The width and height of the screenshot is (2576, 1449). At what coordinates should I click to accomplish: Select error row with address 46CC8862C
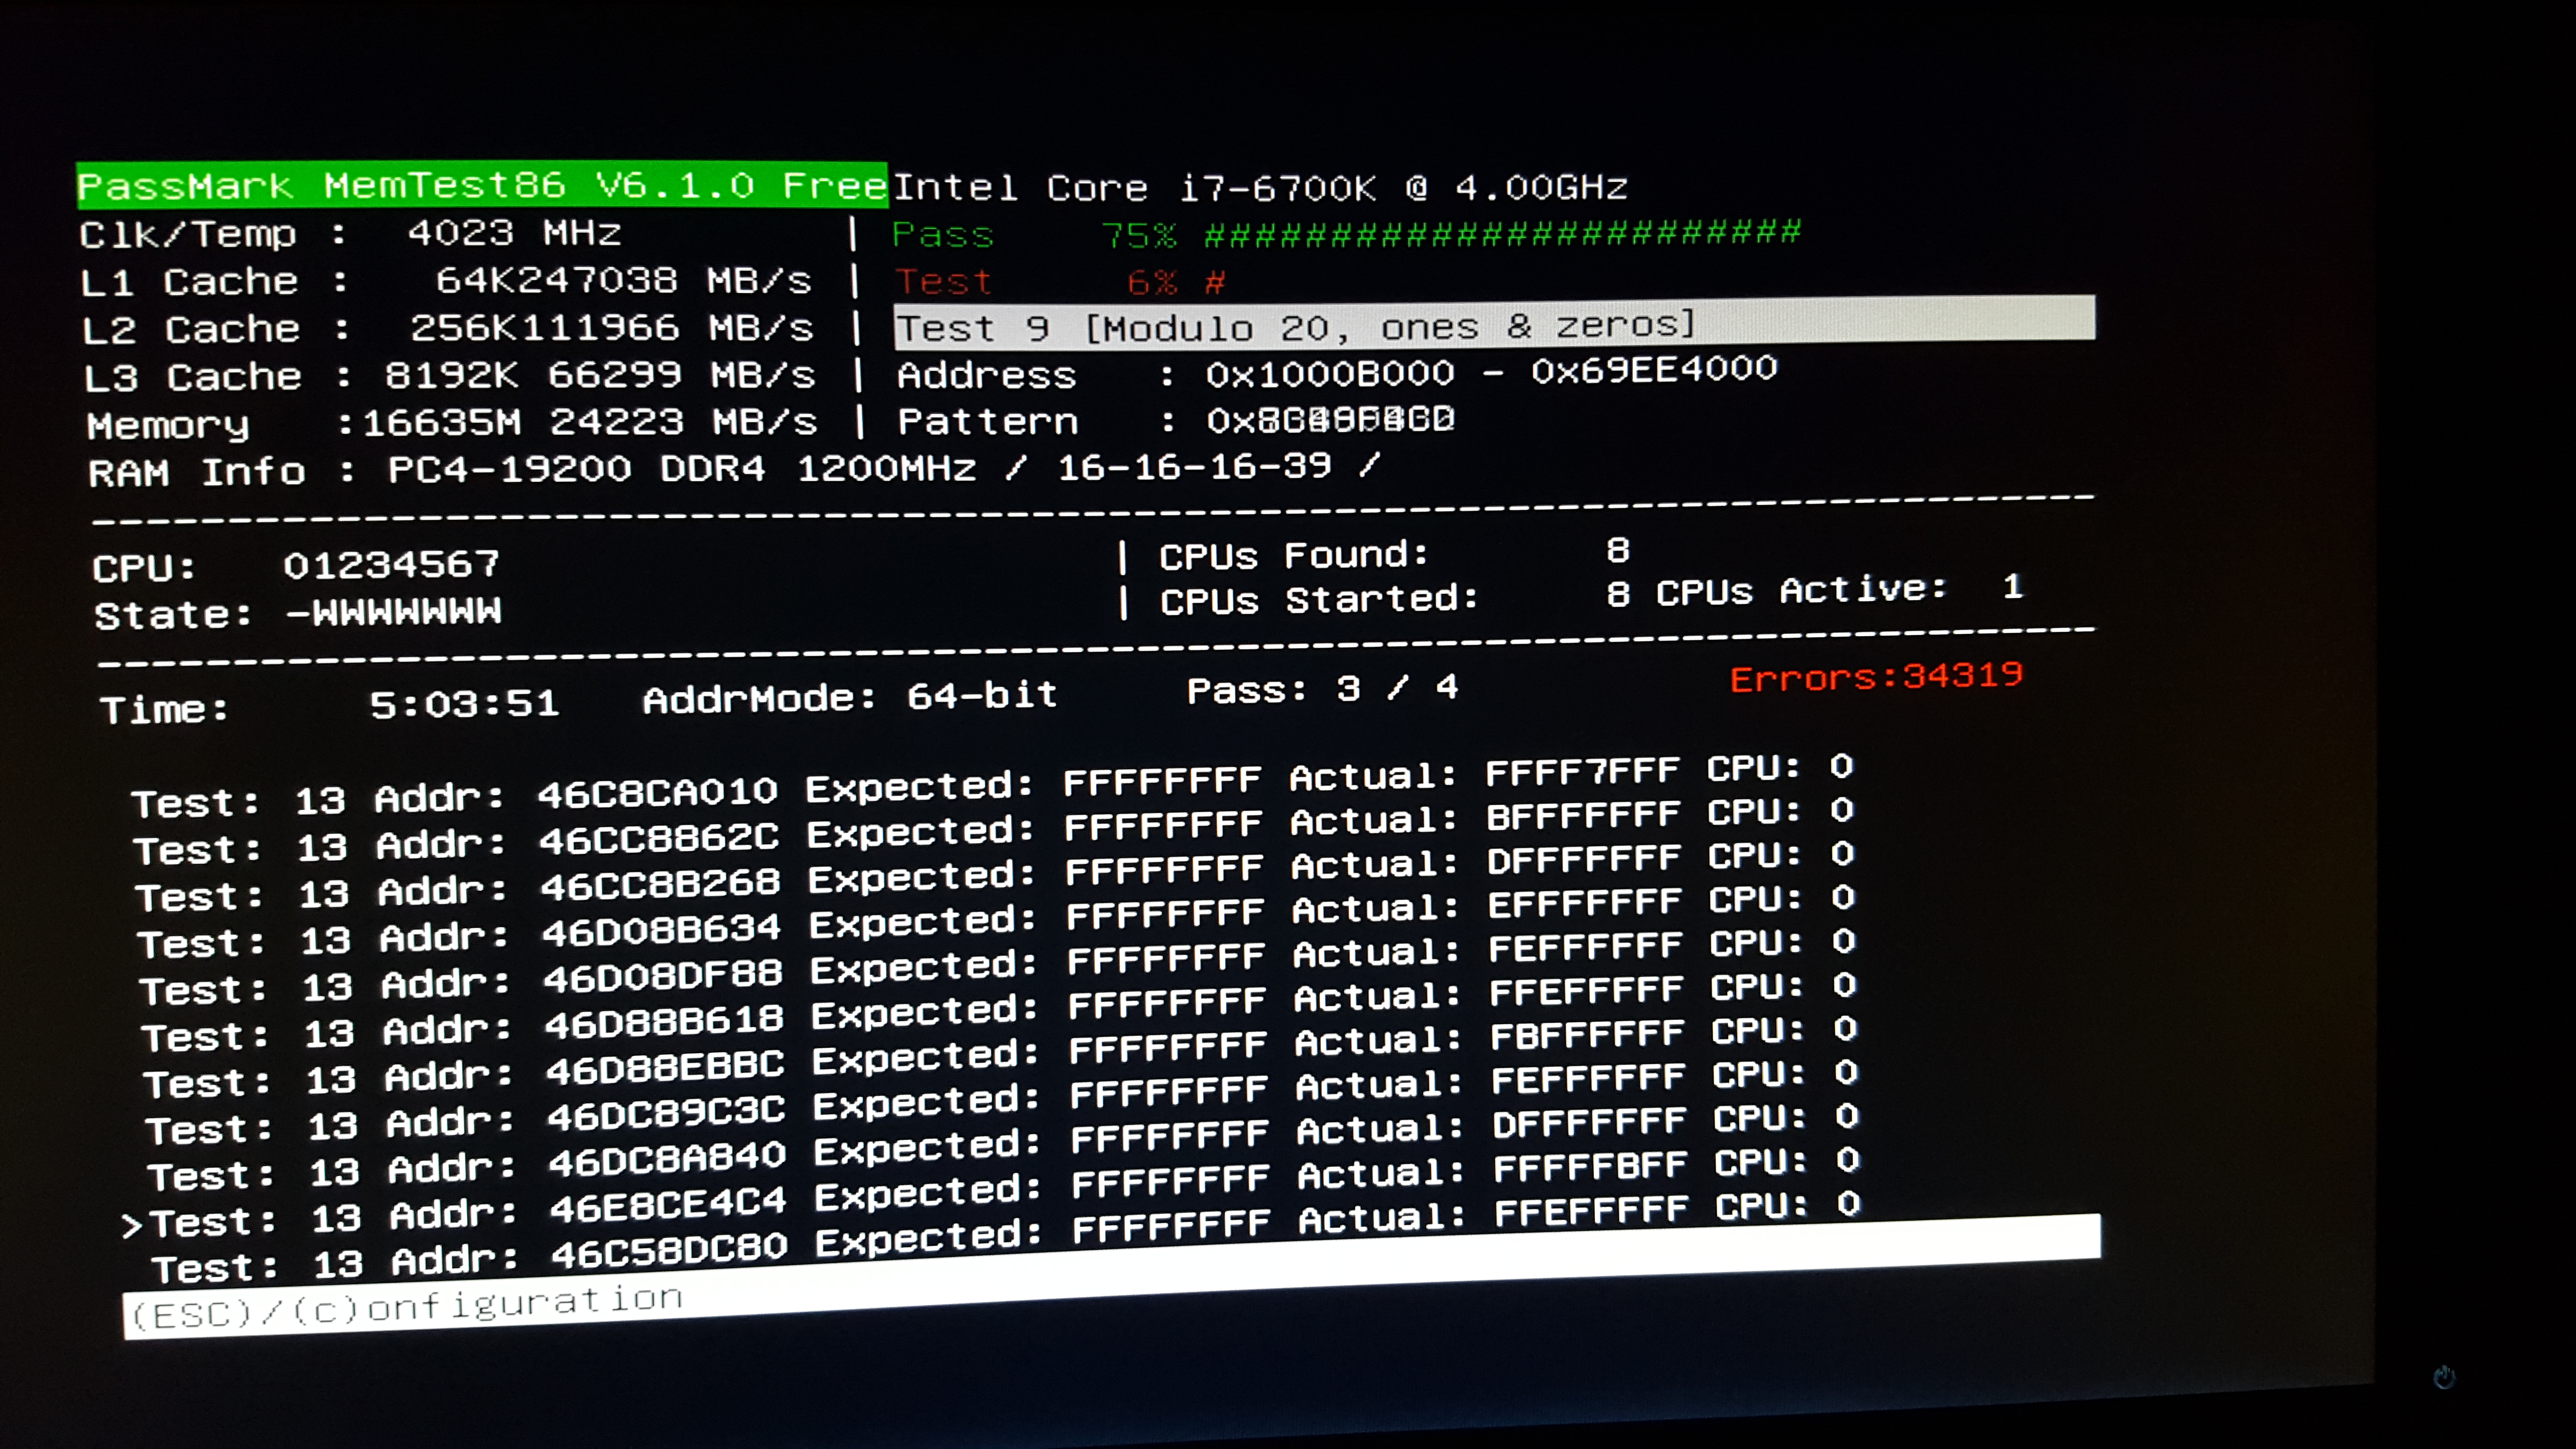pos(994,830)
